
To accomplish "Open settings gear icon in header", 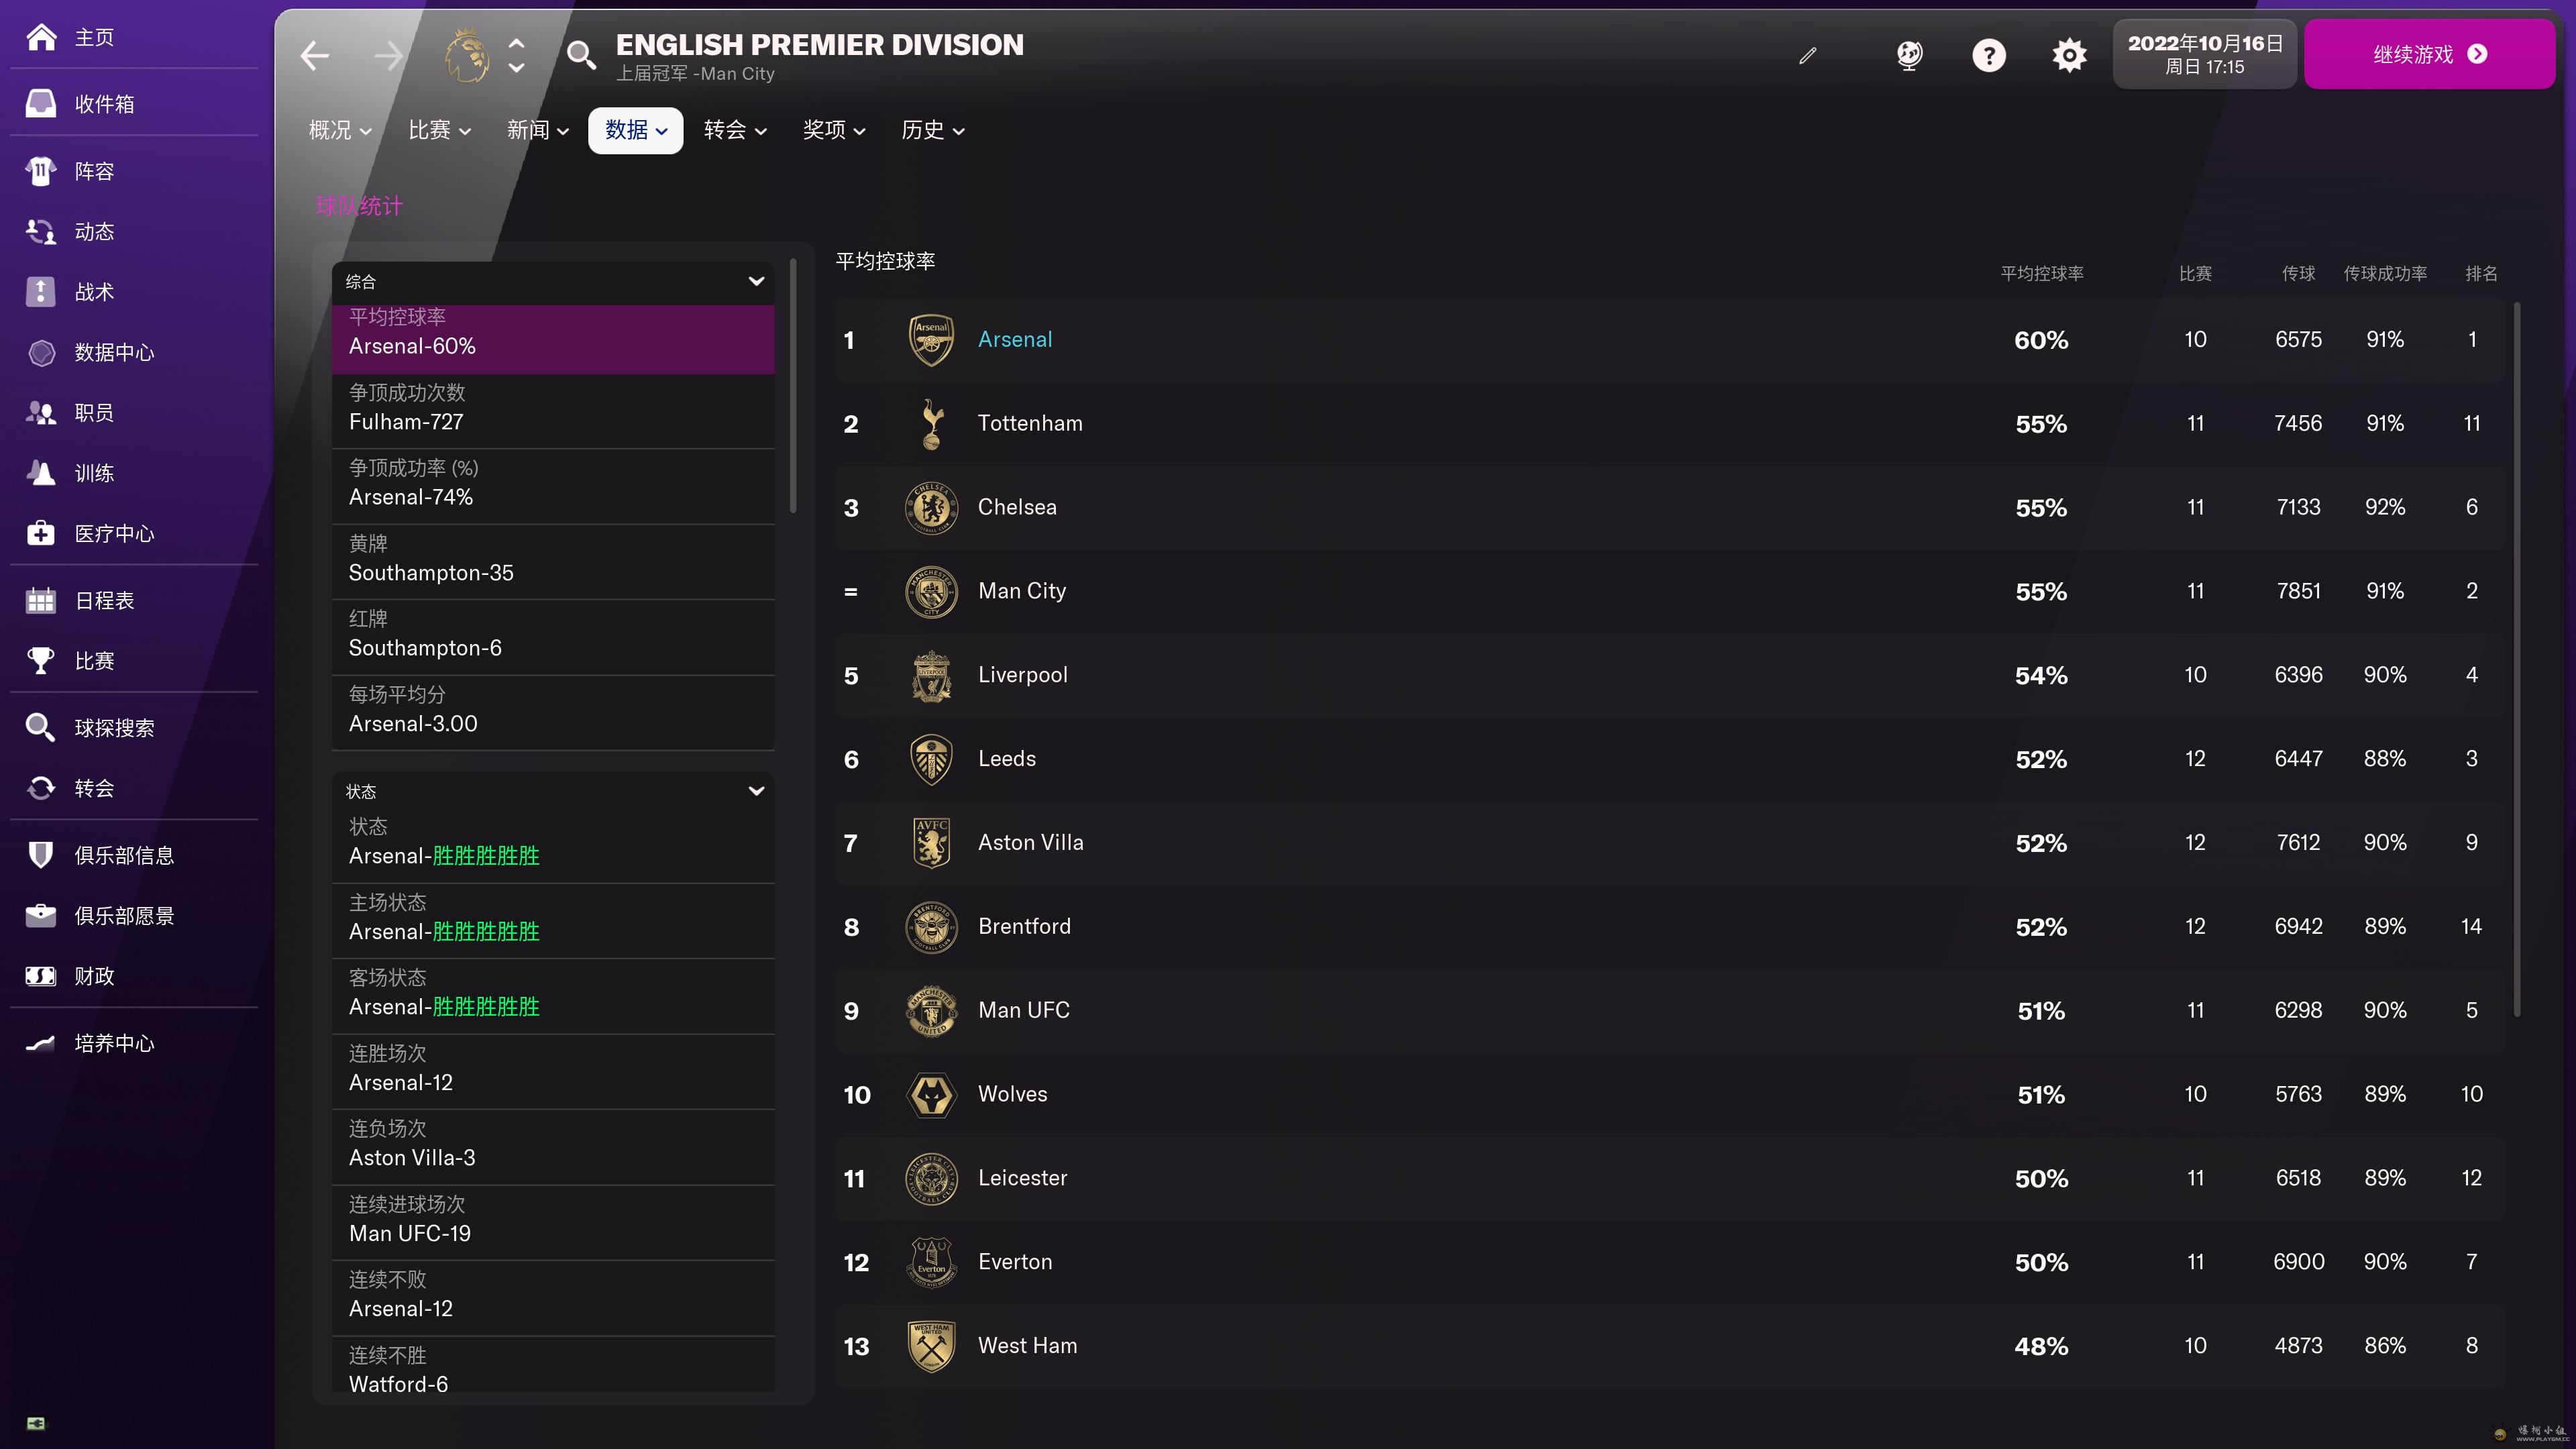I will tap(2069, 55).
